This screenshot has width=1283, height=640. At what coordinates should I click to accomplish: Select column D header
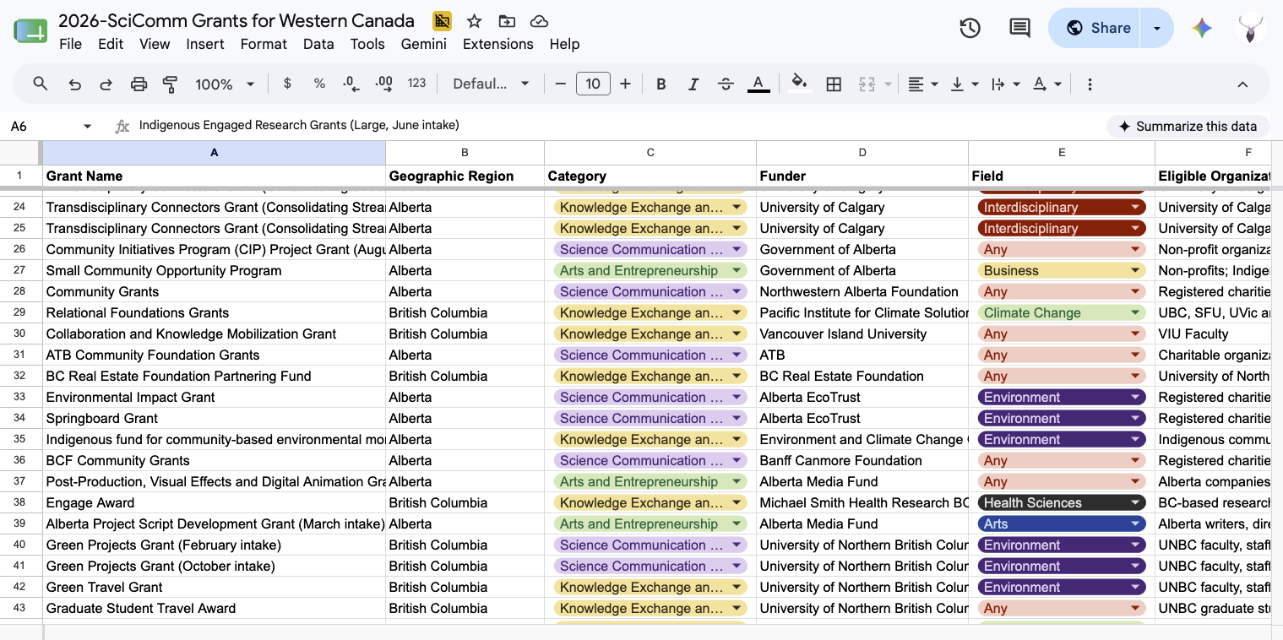tap(862, 153)
